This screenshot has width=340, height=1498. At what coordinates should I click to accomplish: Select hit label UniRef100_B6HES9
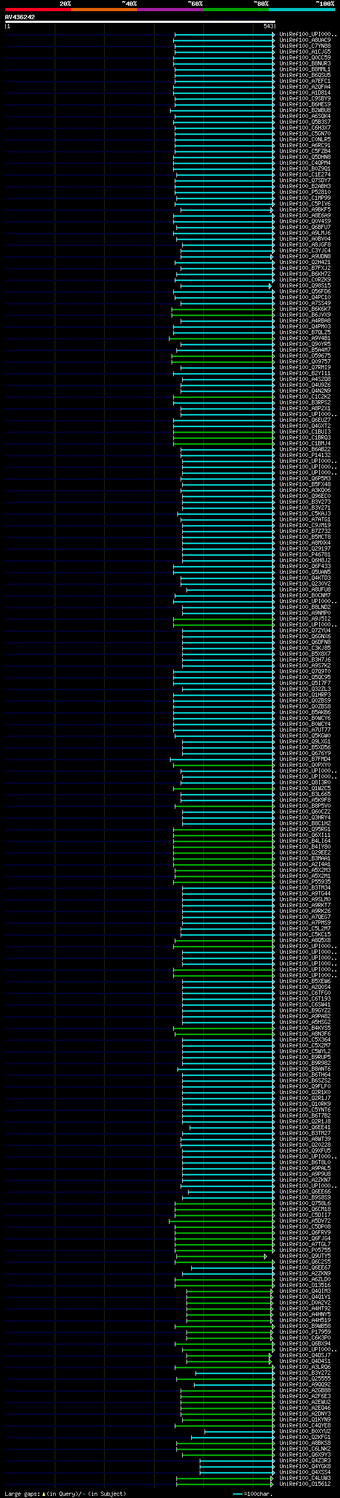[305, 104]
